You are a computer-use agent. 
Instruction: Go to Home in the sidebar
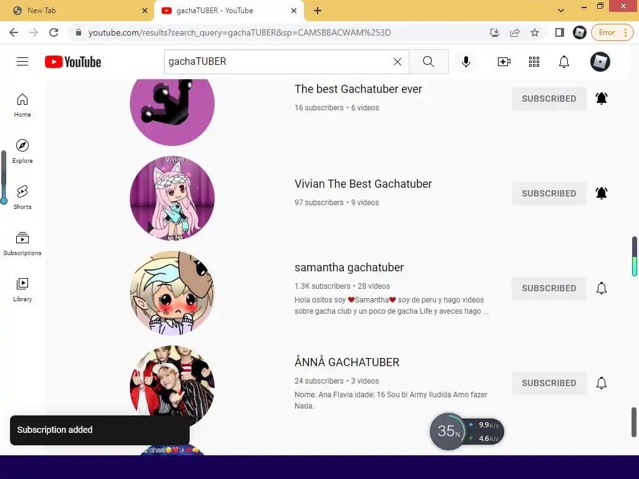click(x=22, y=105)
